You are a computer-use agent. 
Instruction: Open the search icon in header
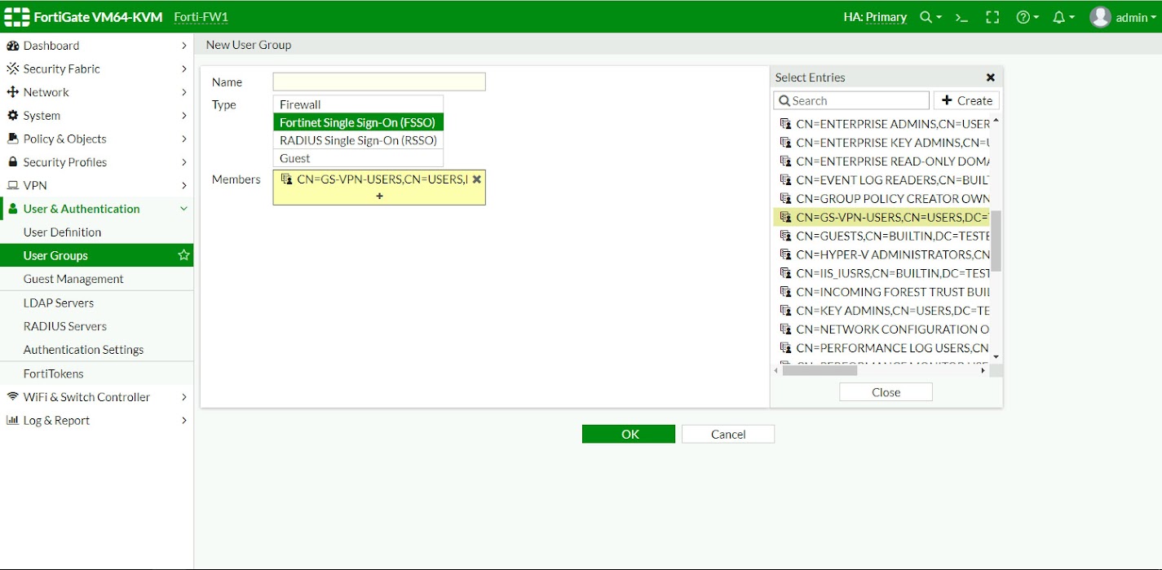click(x=926, y=17)
